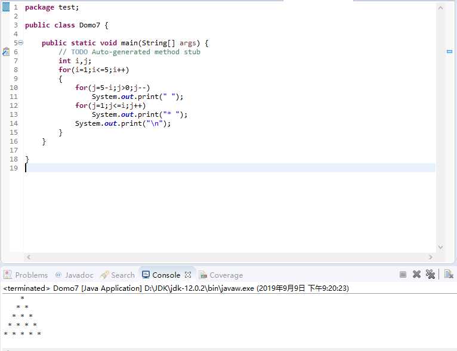Click the bottom star row in console output
This screenshot has height=351, width=457.
(x=22, y=334)
